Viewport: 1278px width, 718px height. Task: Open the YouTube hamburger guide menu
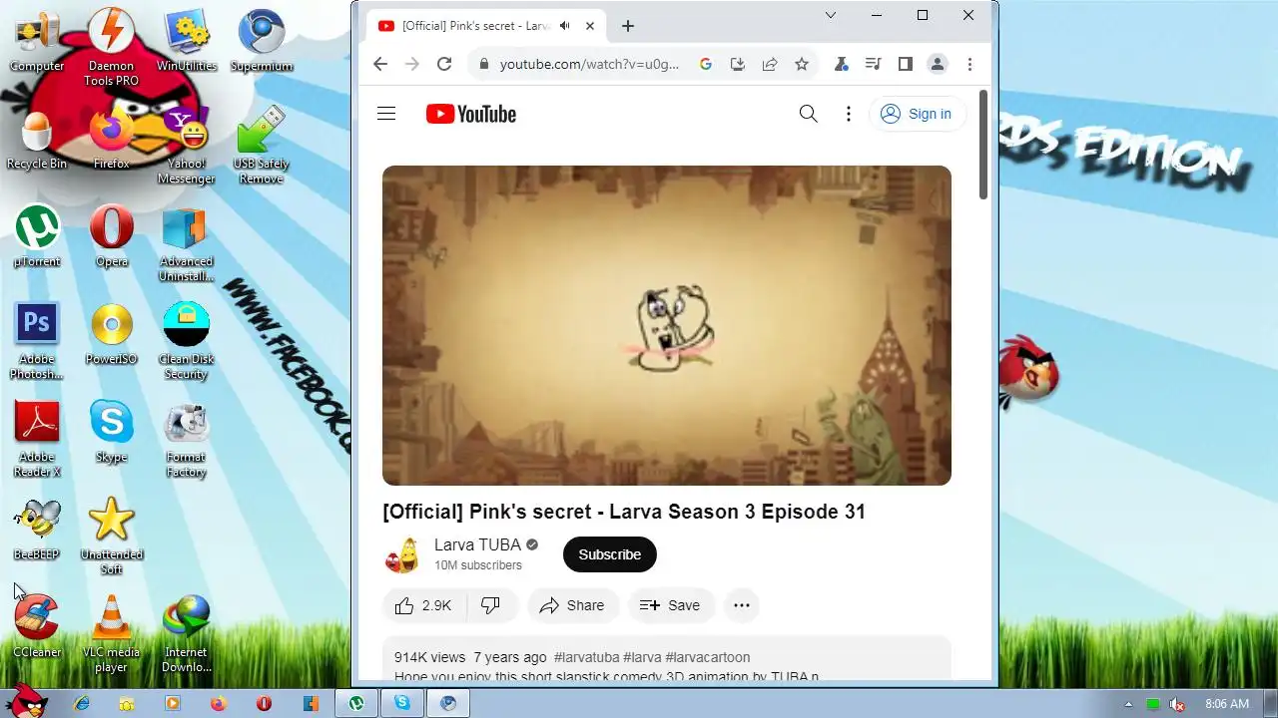point(386,114)
